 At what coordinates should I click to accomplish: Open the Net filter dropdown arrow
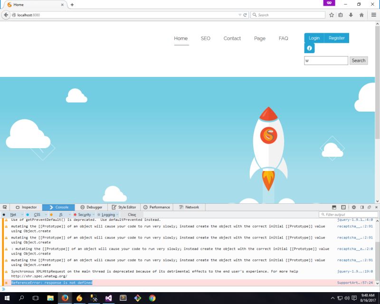(21, 214)
